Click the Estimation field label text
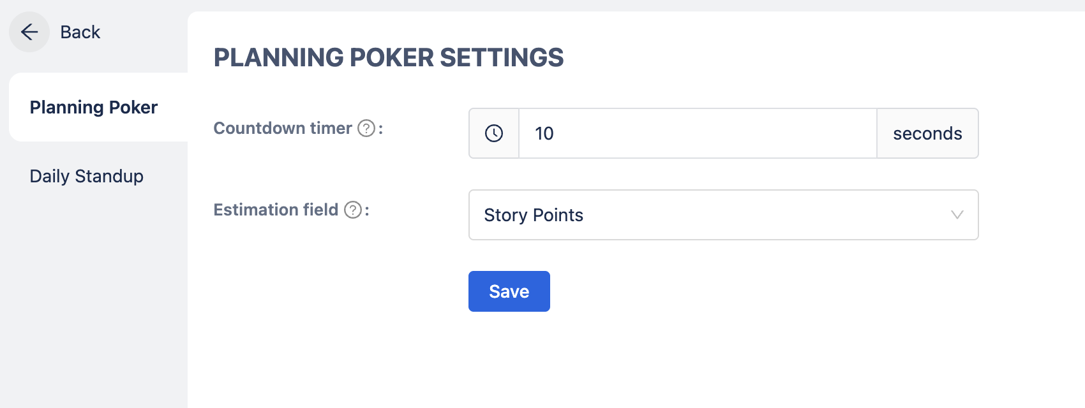The width and height of the screenshot is (1085, 408). [276, 210]
